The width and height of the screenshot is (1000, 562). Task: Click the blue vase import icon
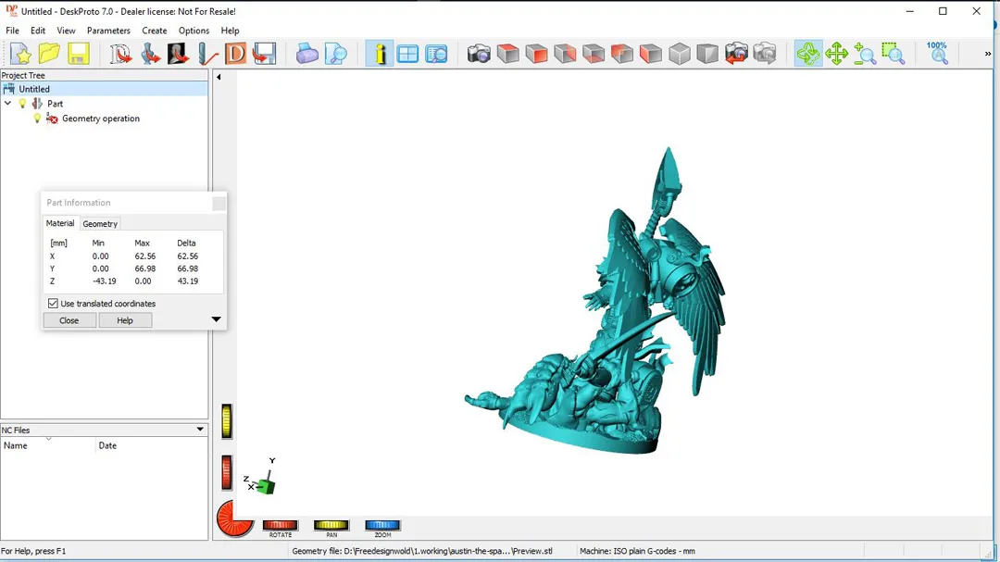(x=150, y=55)
